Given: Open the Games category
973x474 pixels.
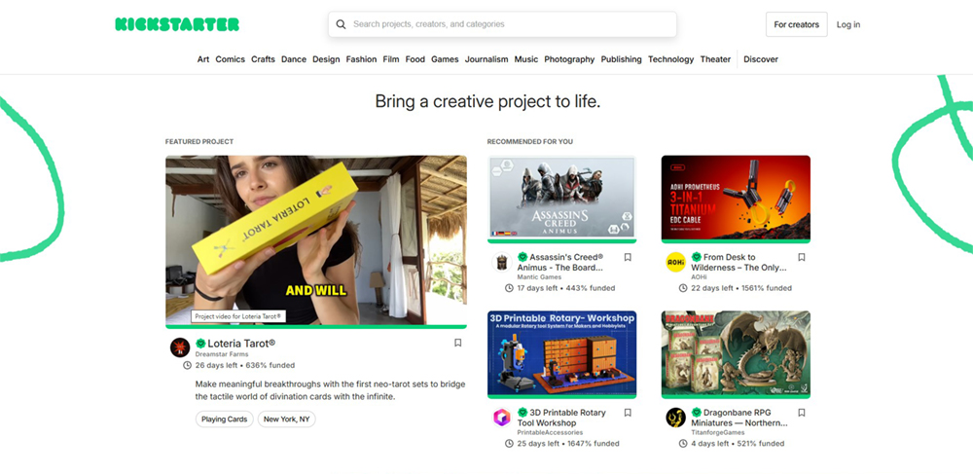Looking at the screenshot, I should pos(445,59).
